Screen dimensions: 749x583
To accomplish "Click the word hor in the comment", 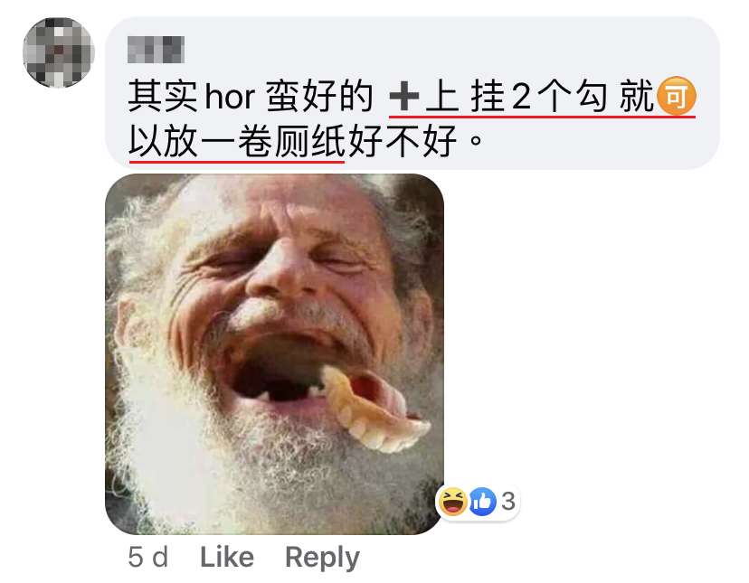I will 230,97.
